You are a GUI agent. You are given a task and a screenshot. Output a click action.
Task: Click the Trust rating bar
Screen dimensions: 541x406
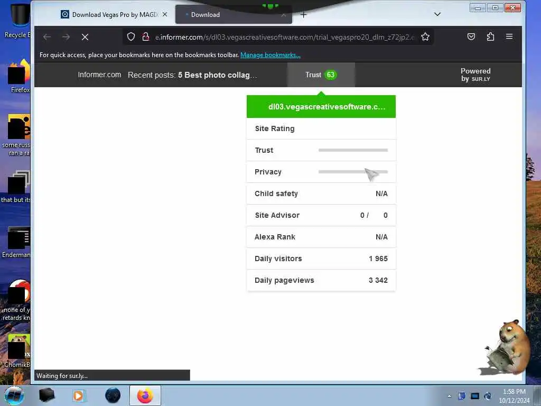(353, 150)
